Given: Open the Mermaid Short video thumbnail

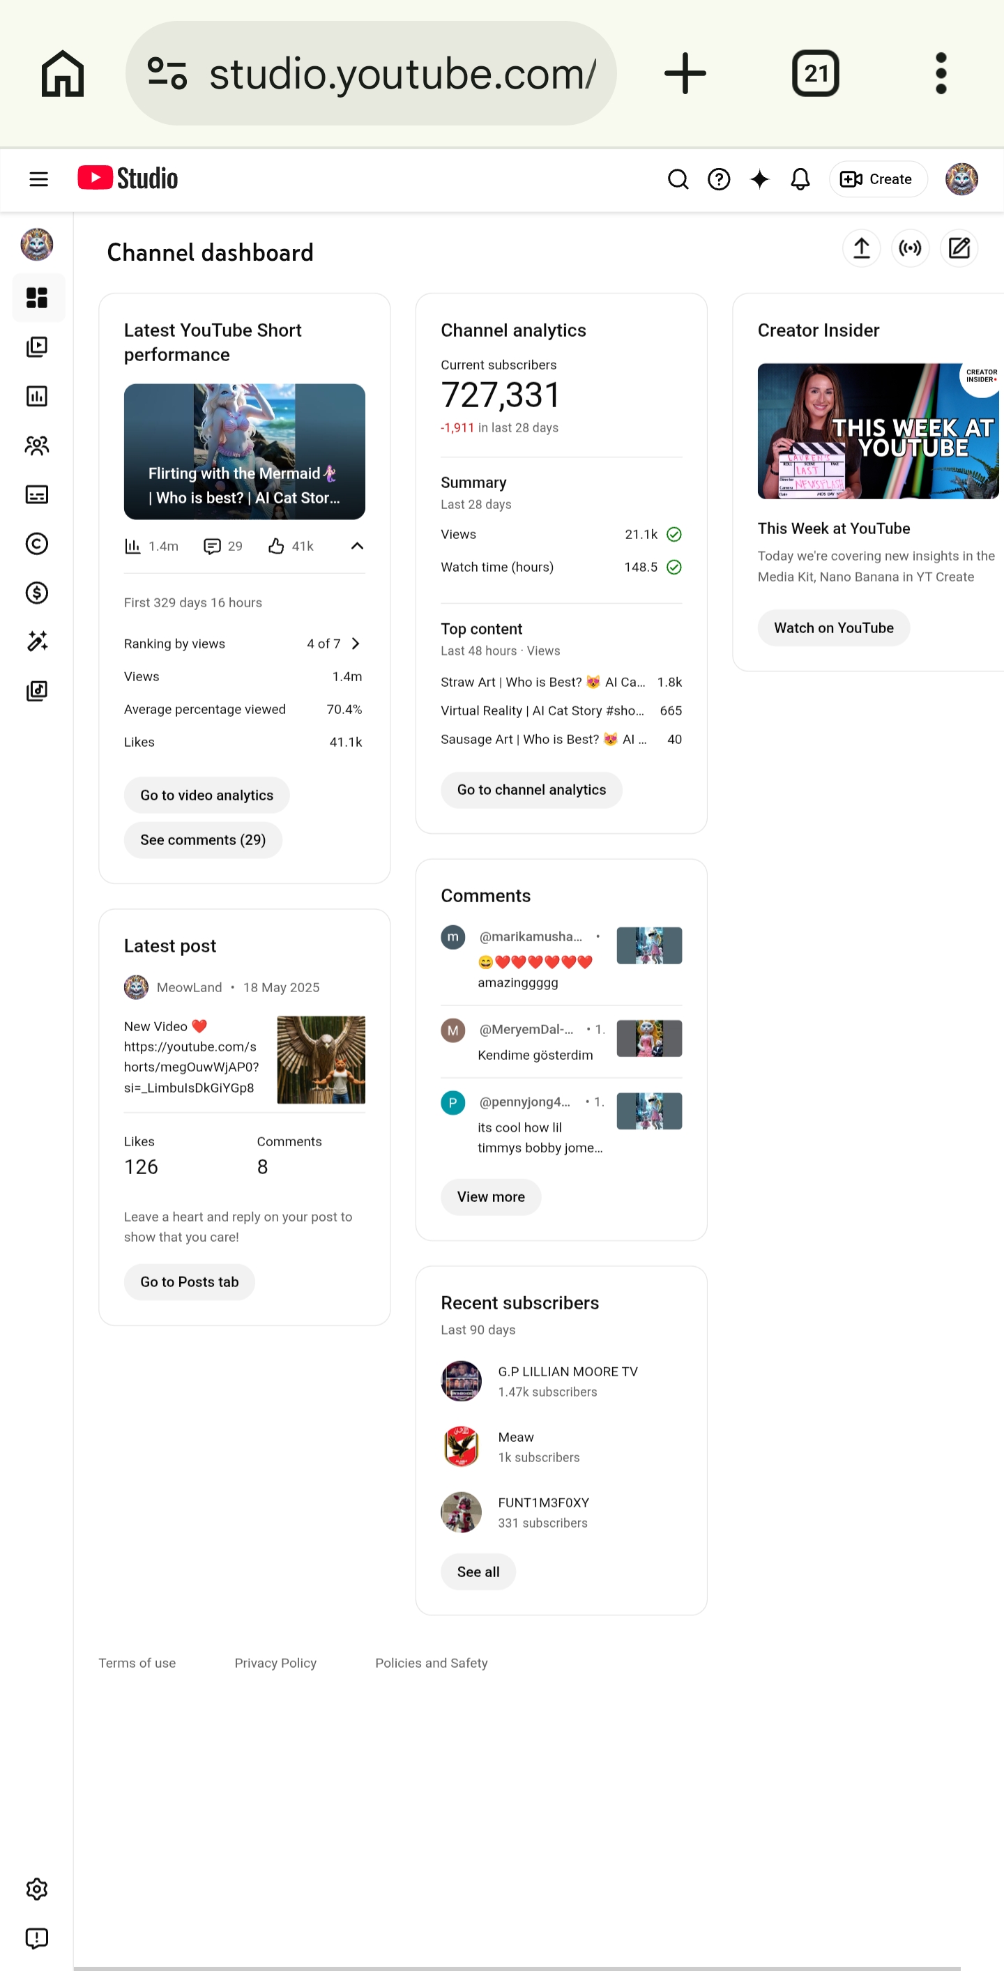Looking at the screenshot, I should [244, 451].
